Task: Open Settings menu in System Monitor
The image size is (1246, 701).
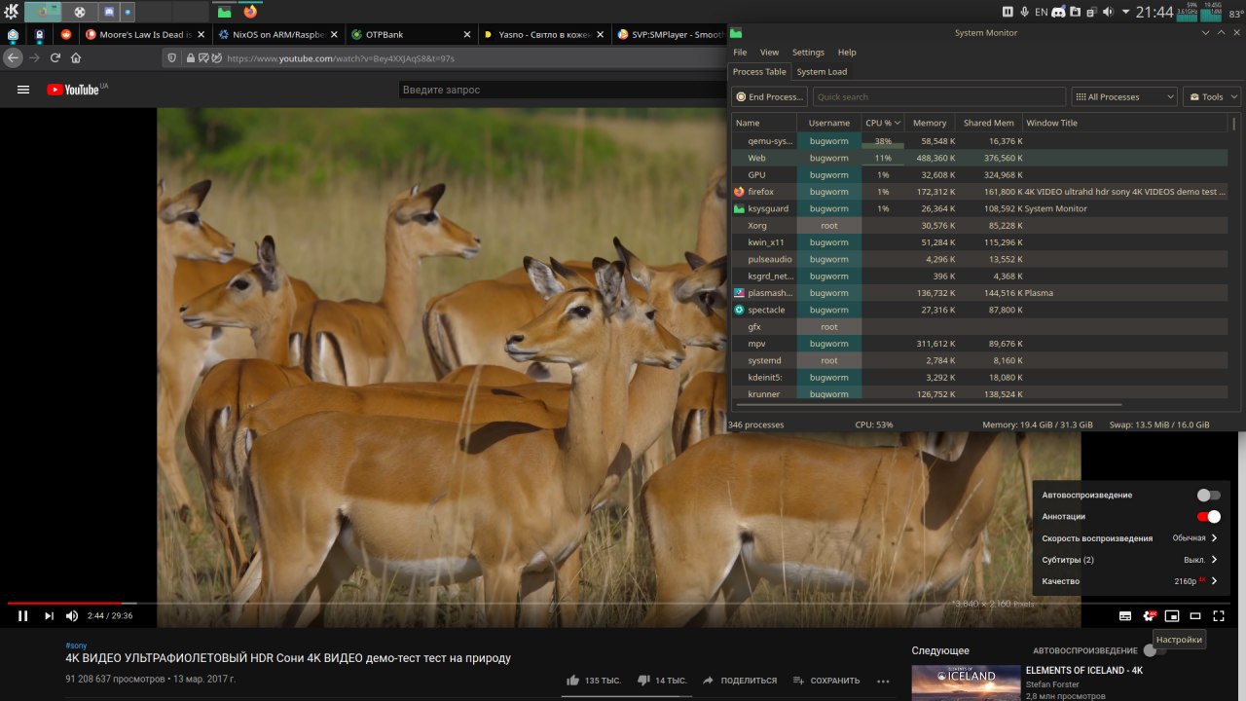Action: click(808, 53)
